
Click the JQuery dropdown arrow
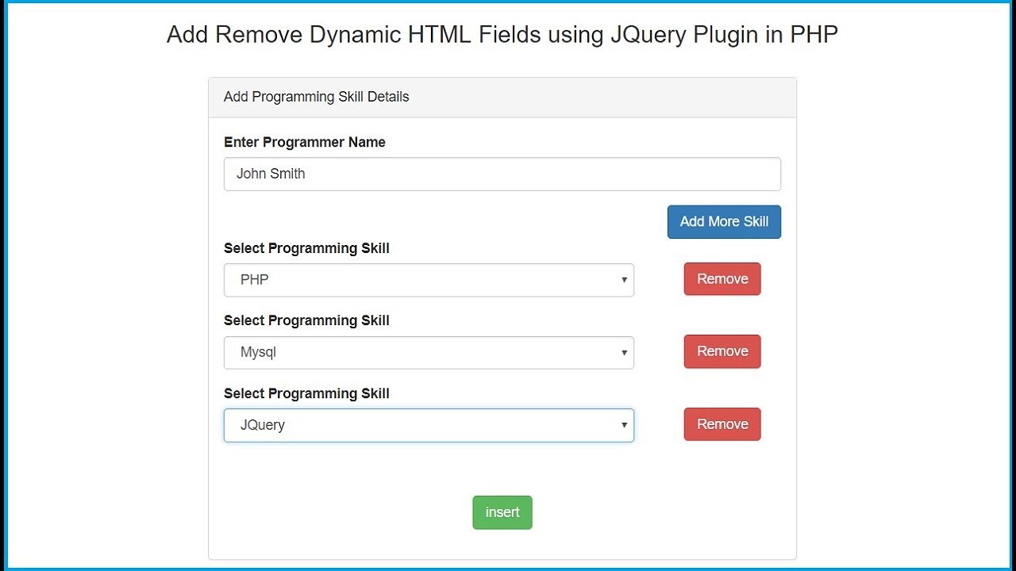[x=624, y=425]
